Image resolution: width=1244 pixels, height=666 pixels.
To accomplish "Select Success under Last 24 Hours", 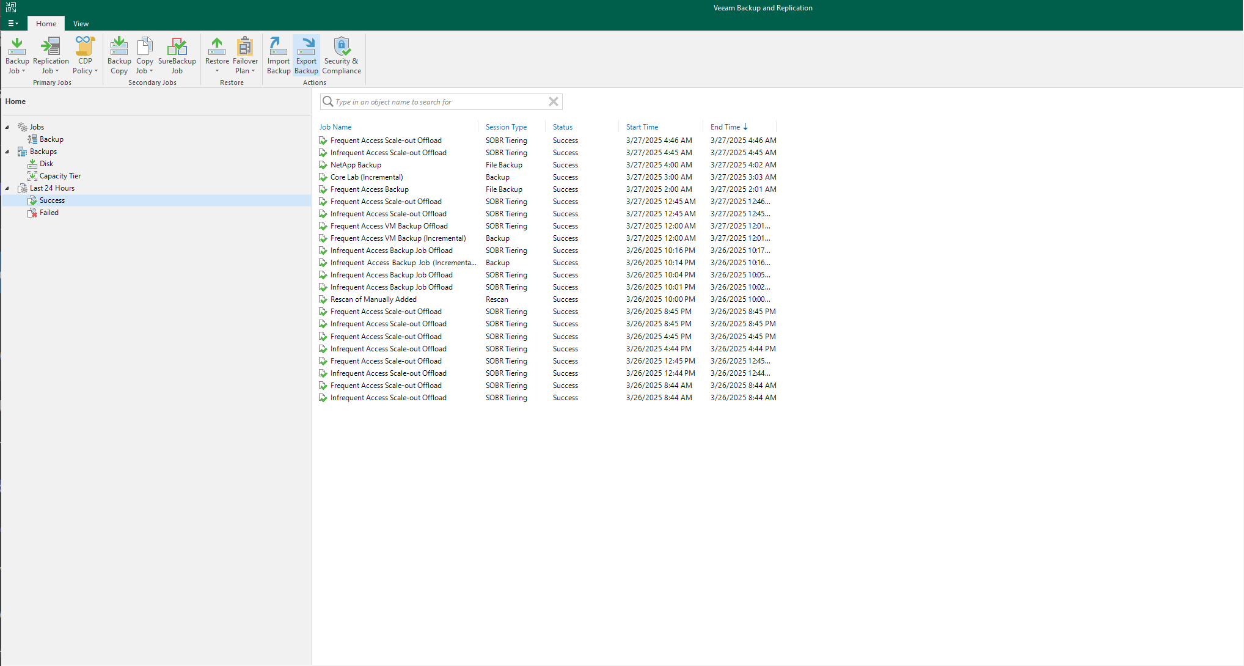I will click(52, 200).
